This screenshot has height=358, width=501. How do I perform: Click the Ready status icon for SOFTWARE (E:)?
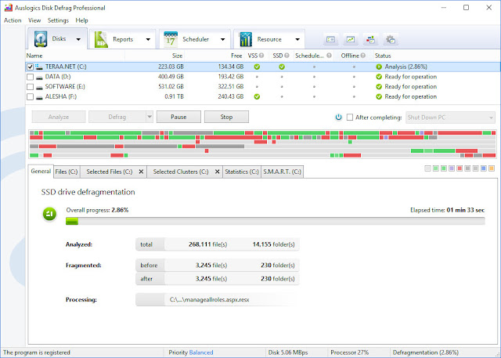click(x=379, y=87)
